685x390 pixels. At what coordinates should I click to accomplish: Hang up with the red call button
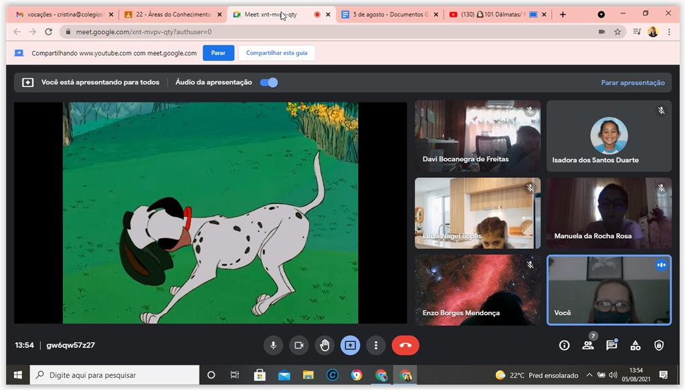coord(405,345)
